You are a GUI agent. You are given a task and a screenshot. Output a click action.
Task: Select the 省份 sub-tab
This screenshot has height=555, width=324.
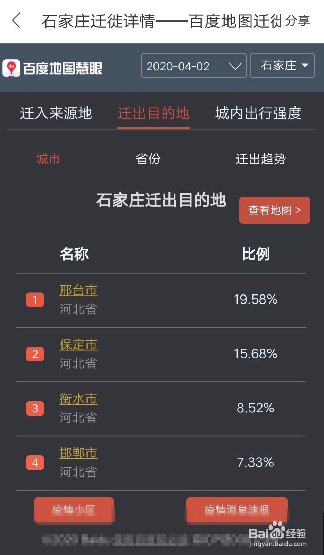click(x=148, y=159)
